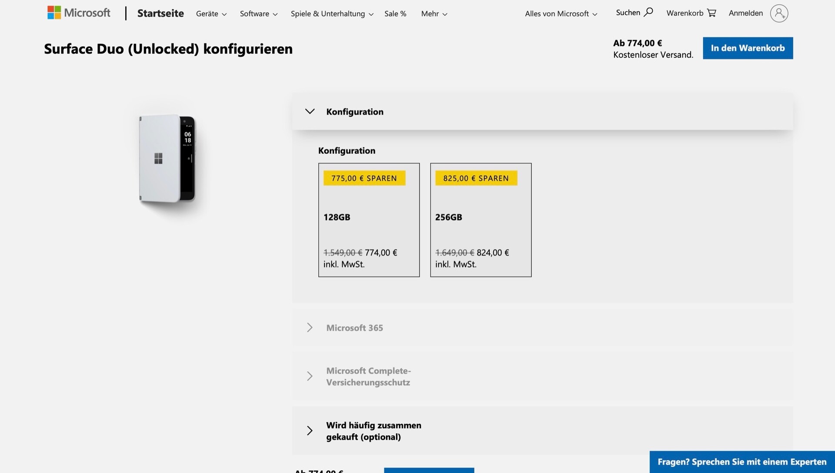Click the search magnifier icon
The image size is (835, 473).
648,12
